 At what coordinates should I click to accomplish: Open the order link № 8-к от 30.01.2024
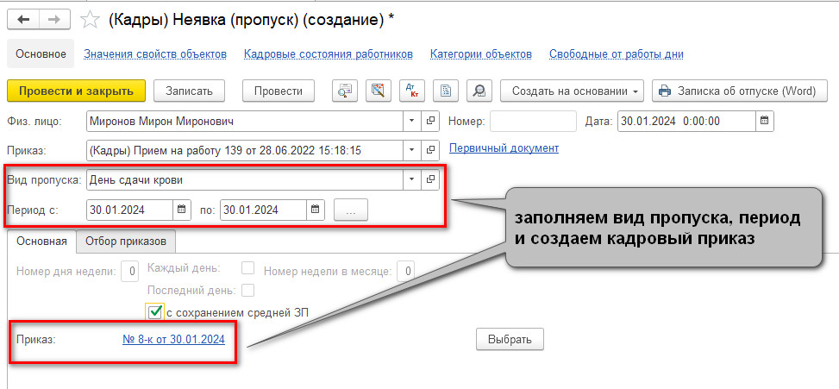173,339
